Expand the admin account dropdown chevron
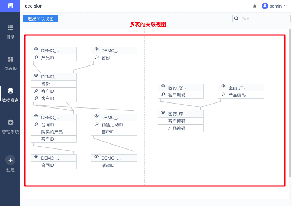The height and width of the screenshot is (206, 292). tap(285, 6)
